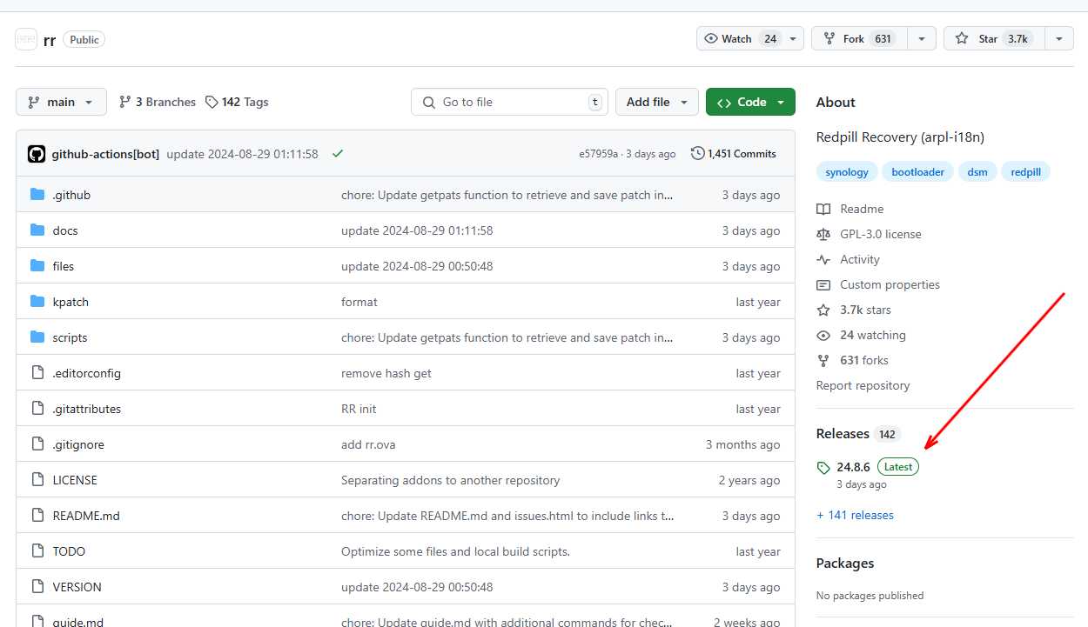Open the green Code dropdown
Image resolution: width=1088 pixels, height=627 pixels.
click(750, 102)
